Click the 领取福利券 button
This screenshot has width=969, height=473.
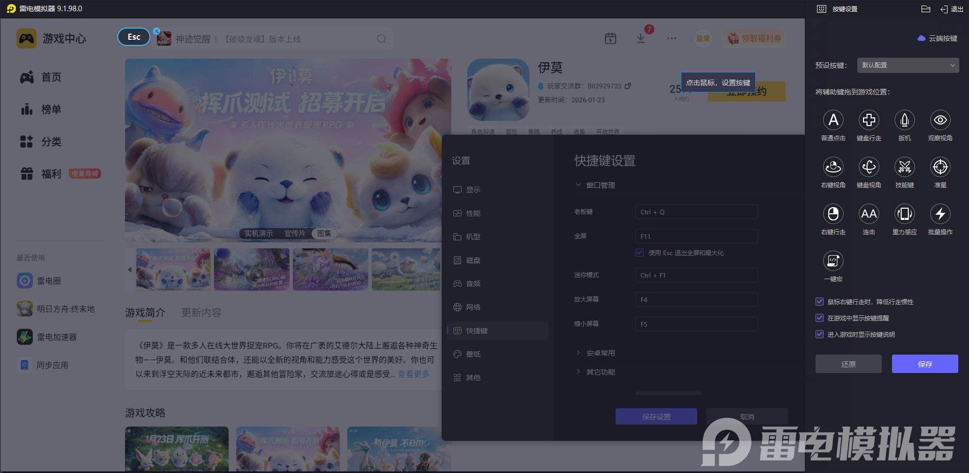pyautogui.click(x=754, y=38)
